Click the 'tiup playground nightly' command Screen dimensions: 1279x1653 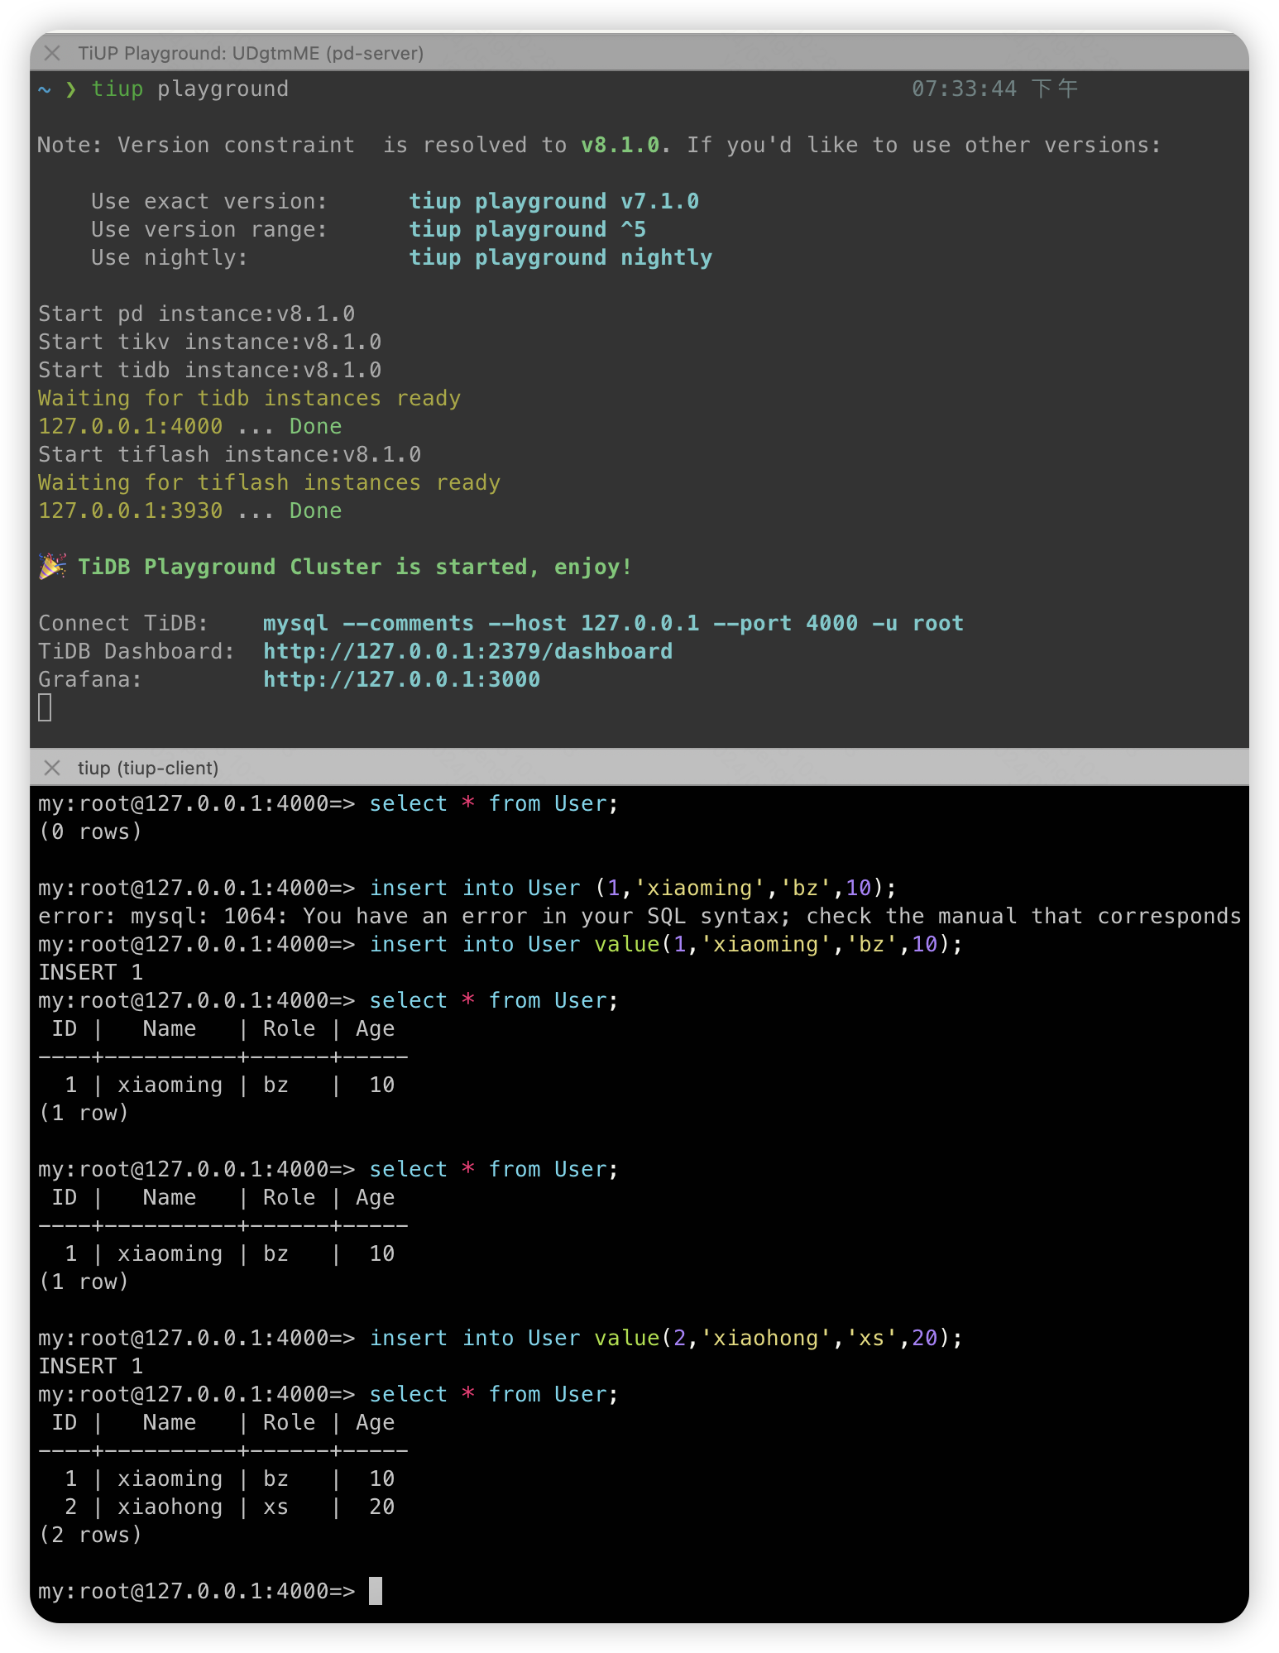[560, 257]
